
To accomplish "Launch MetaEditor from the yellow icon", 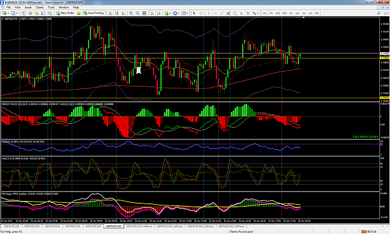I will coord(79,13).
